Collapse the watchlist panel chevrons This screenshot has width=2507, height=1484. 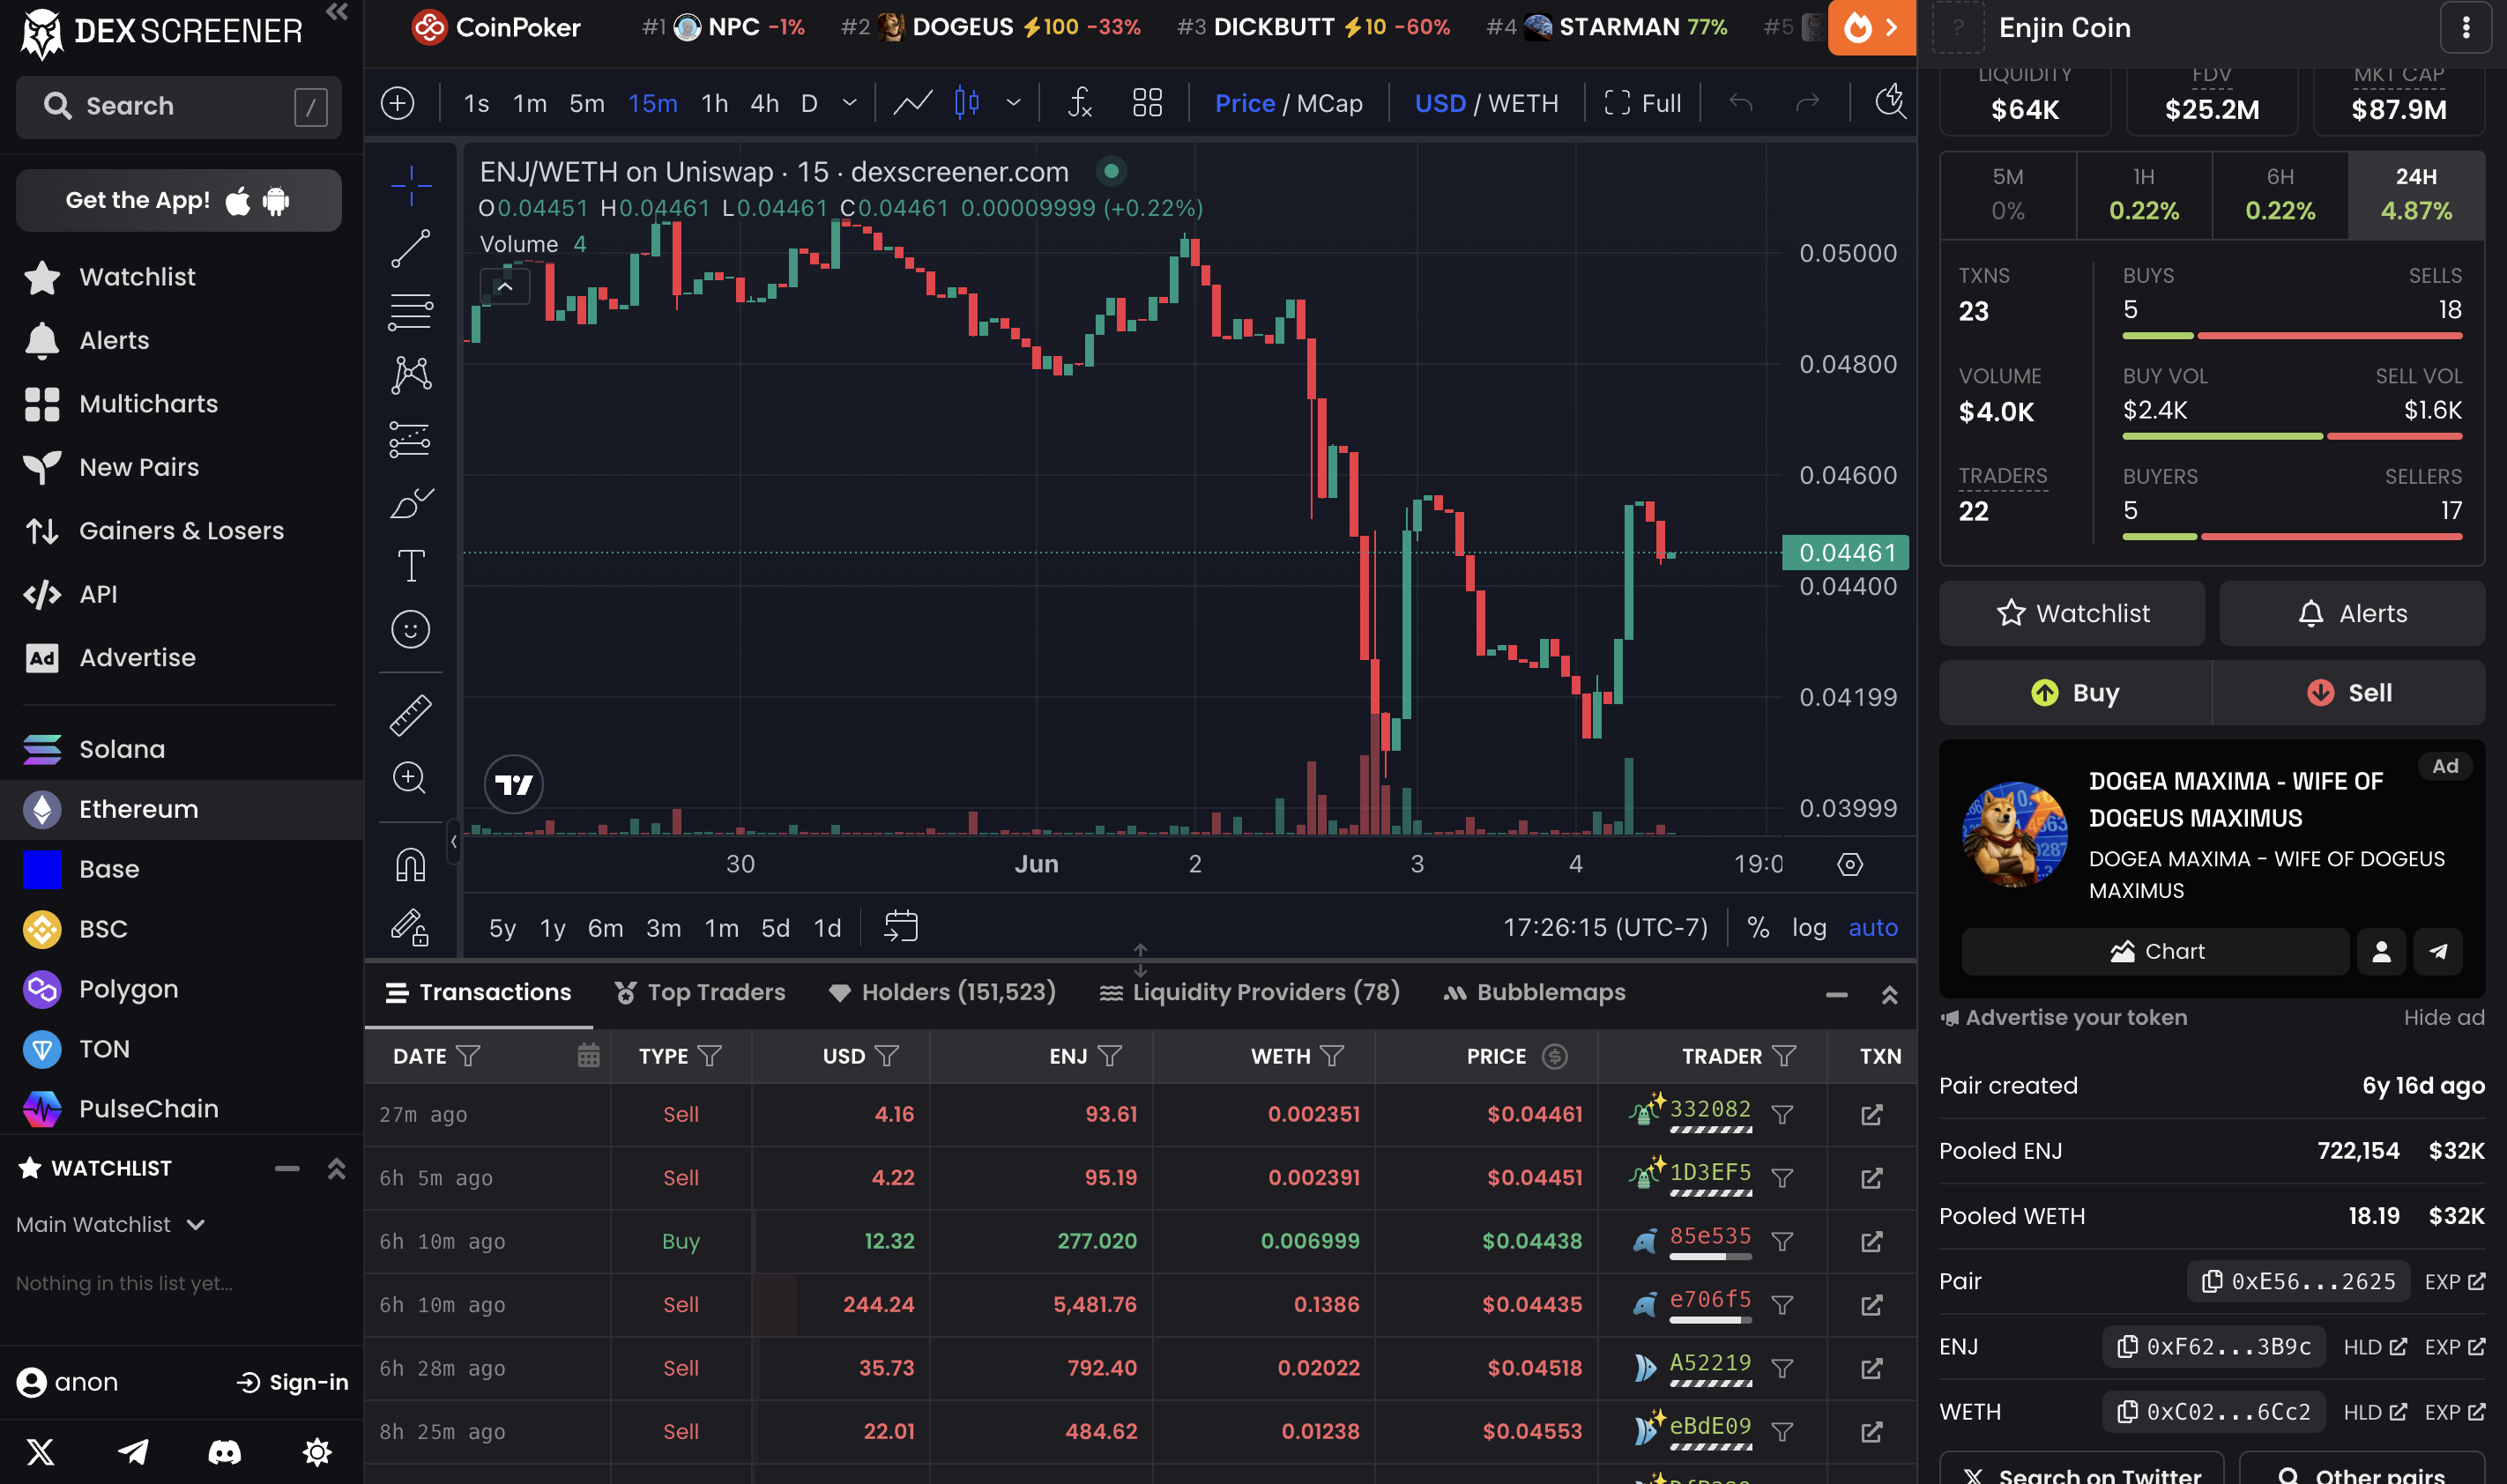point(337,1168)
